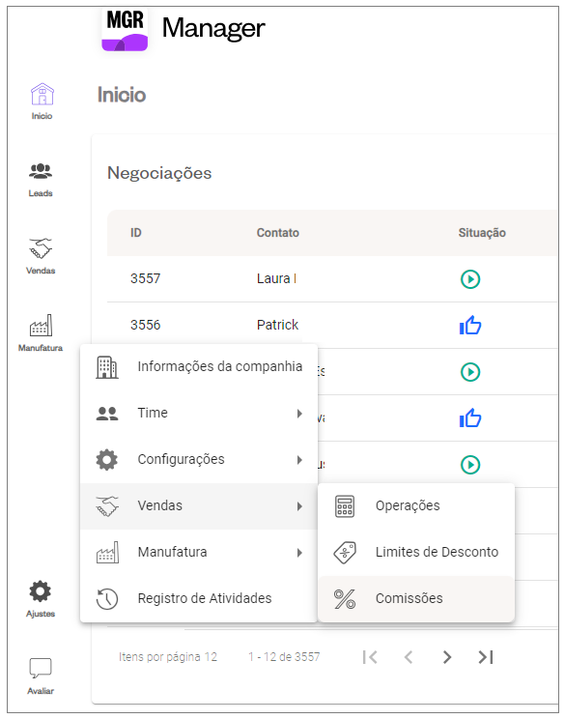Click the history clock icon for Registro de Atividades
This screenshot has width=565, height=719.
pyautogui.click(x=107, y=598)
